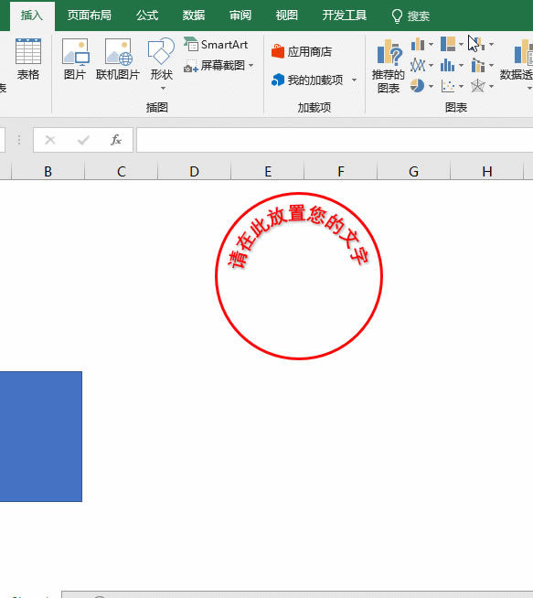Click the formula bar confirm checkmark
This screenshot has width=533, height=598.
[83, 140]
